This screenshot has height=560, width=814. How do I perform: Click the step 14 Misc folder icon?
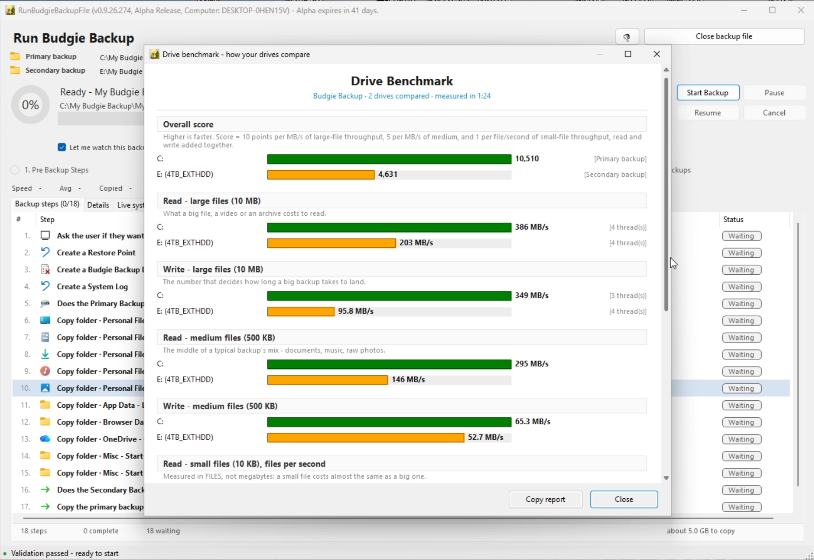click(x=45, y=456)
